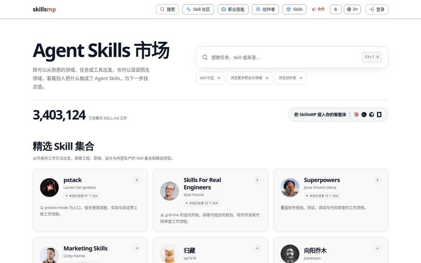Click the username joeseesun

pyautogui.click(x=312, y=258)
